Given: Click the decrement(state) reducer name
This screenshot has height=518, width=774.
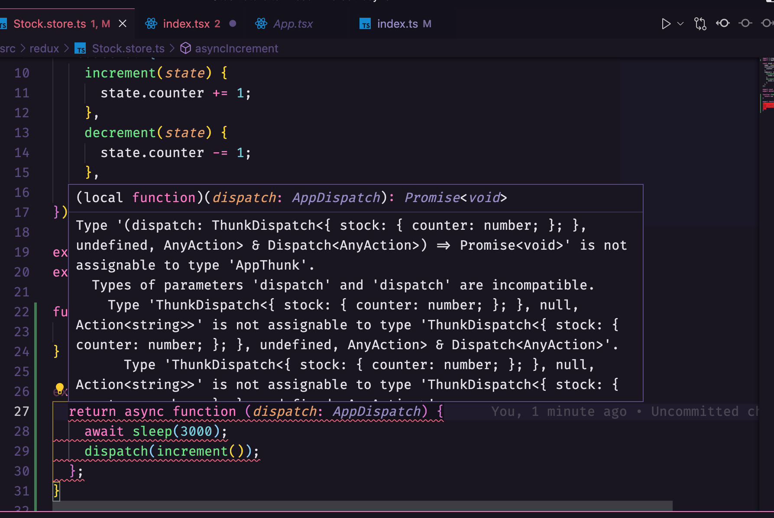Looking at the screenshot, I should click(x=120, y=132).
